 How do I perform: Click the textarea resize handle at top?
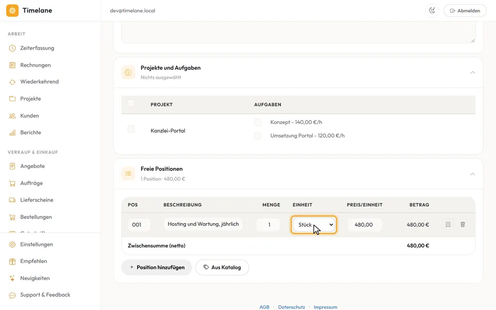[x=473, y=40]
